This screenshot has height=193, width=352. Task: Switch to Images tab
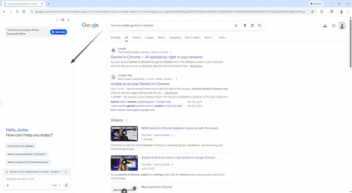(x=149, y=37)
